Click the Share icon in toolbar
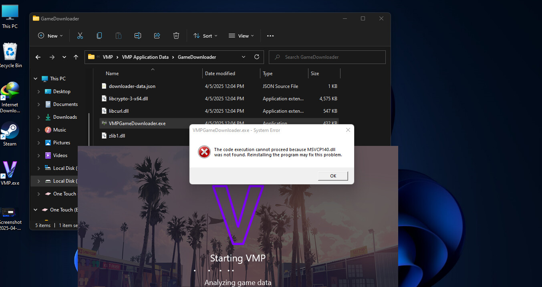This screenshot has height=287, width=542. tap(157, 36)
